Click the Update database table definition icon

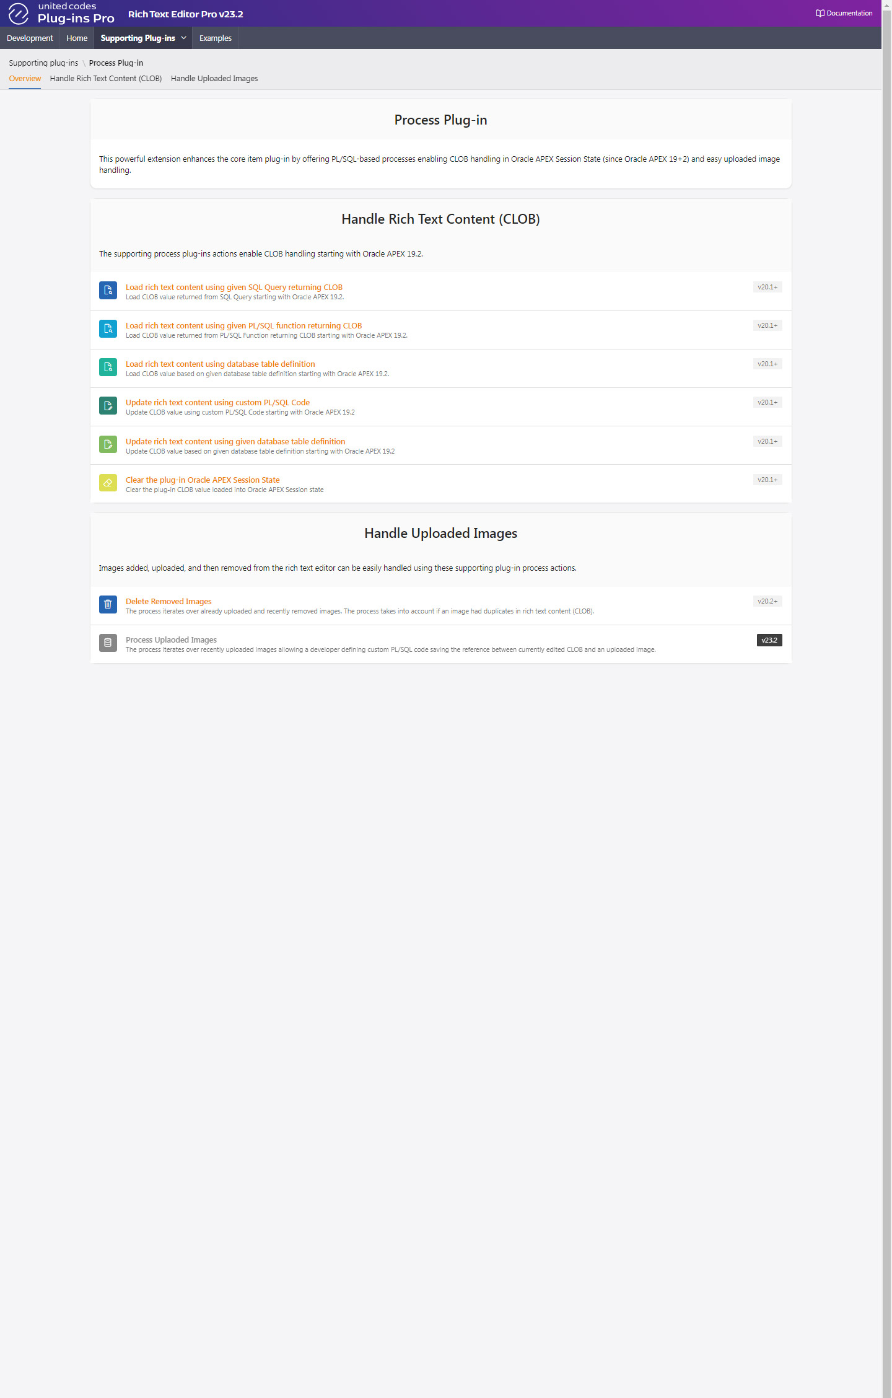point(108,444)
